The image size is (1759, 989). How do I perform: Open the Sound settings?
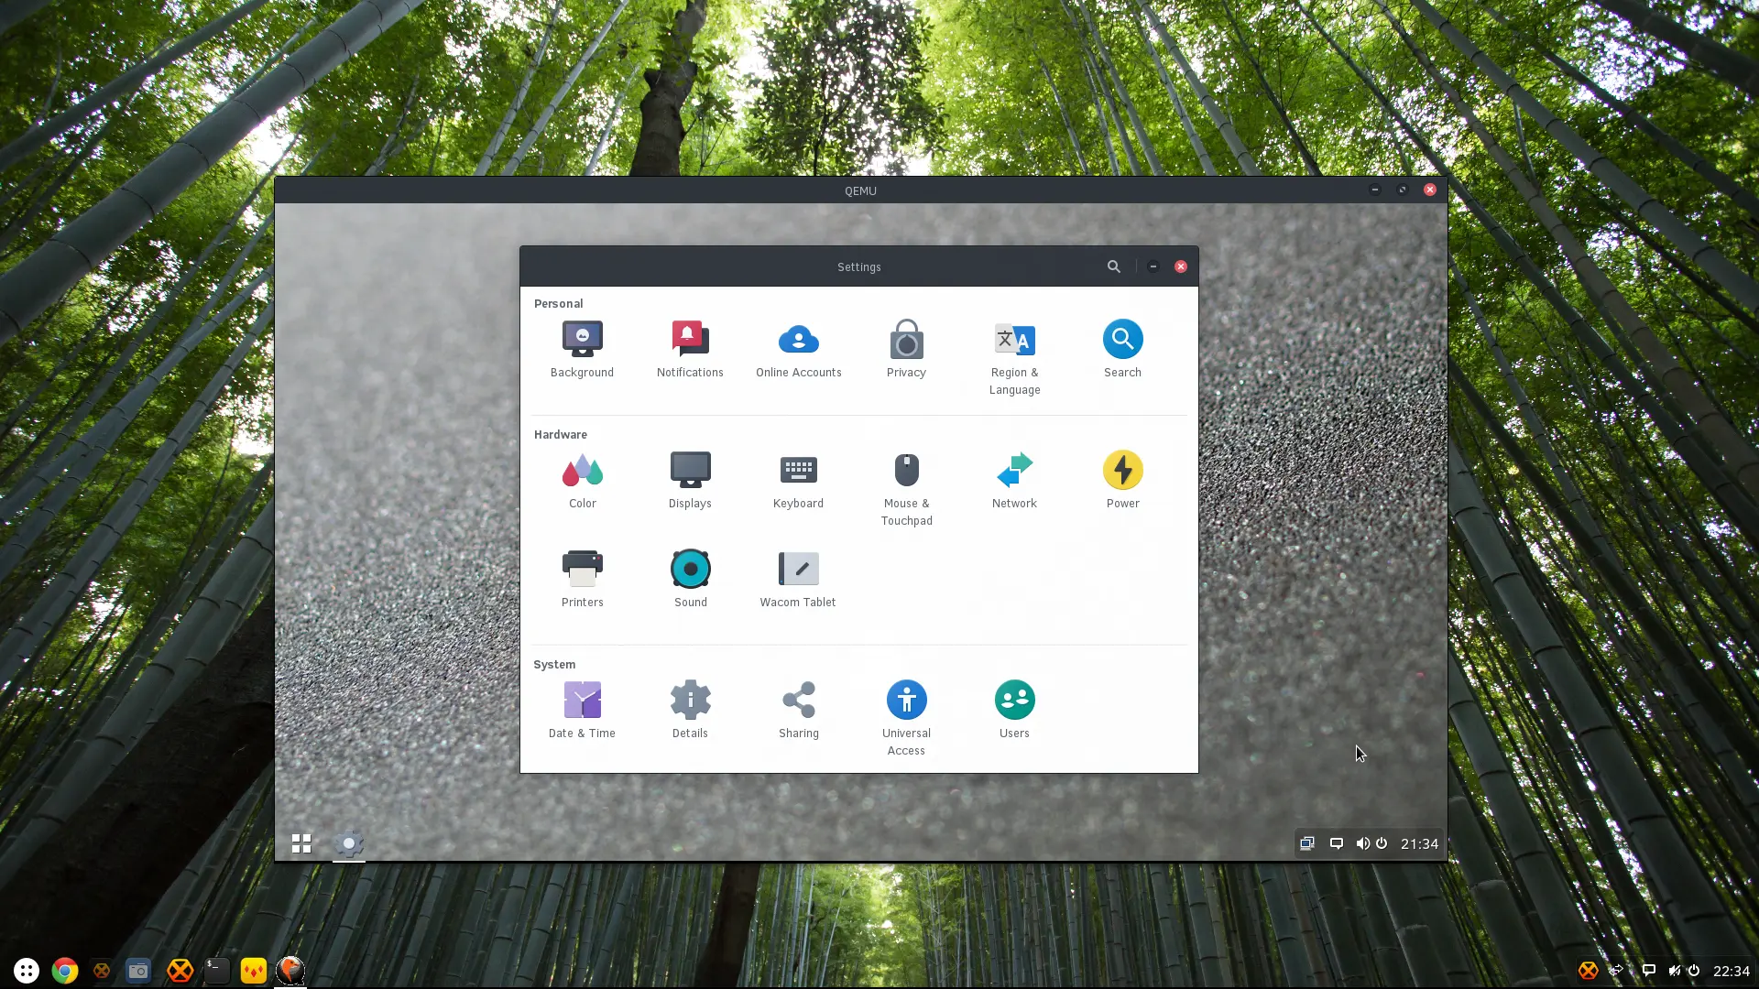click(690, 580)
